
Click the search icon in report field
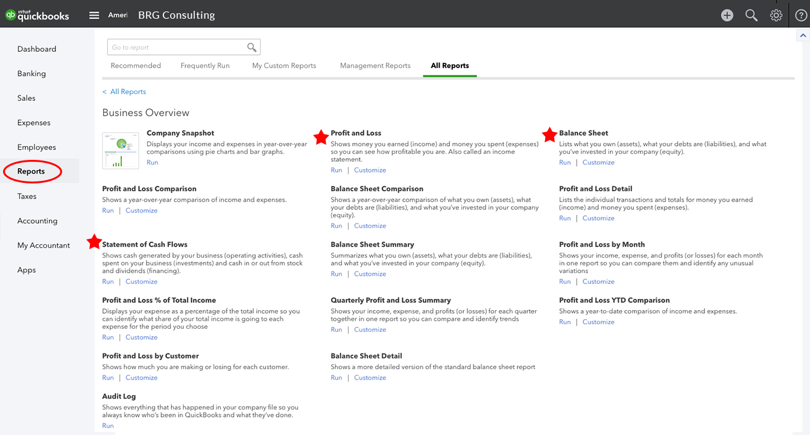[252, 48]
